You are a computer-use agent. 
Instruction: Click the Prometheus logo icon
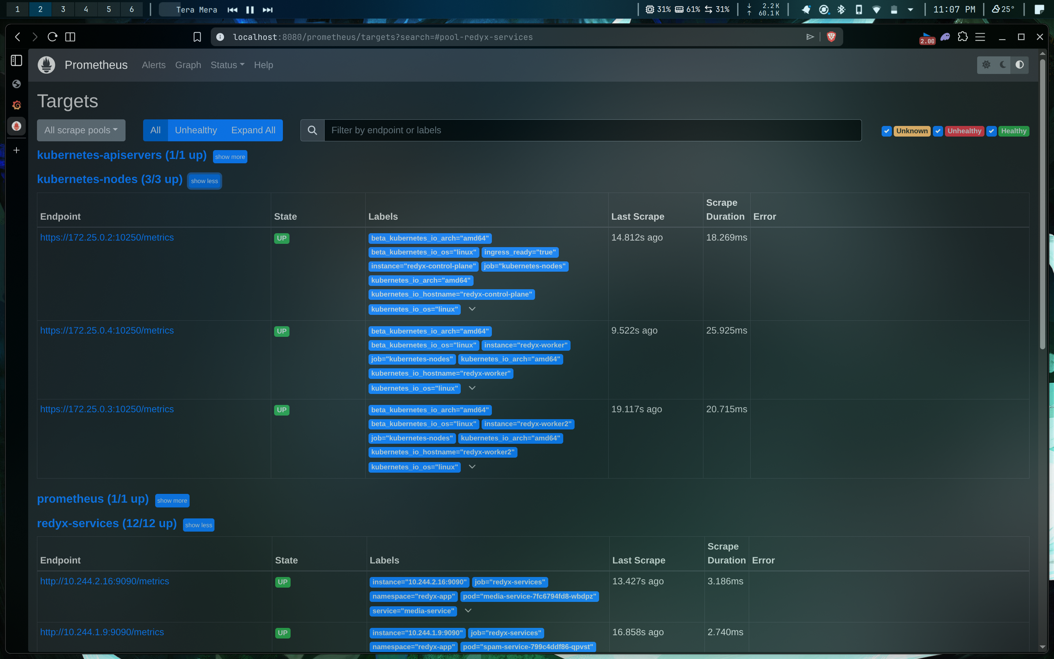coord(46,65)
